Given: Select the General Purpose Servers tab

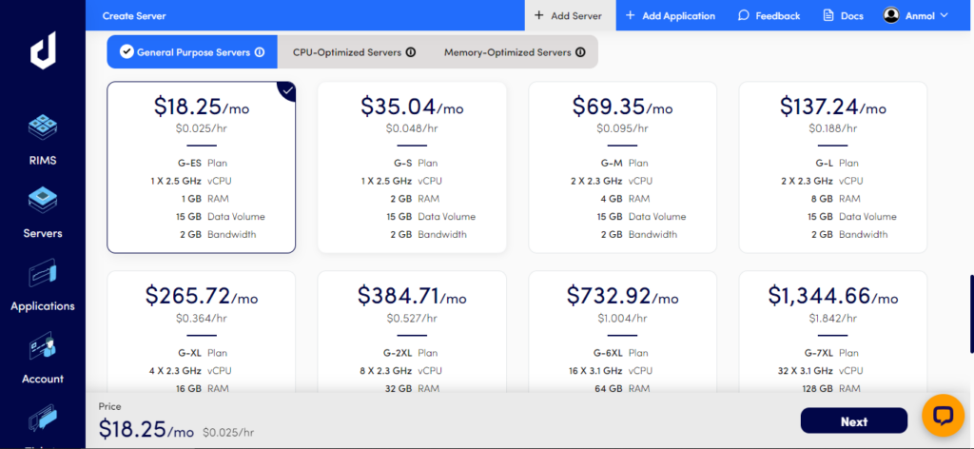Looking at the screenshot, I should tap(192, 52).
